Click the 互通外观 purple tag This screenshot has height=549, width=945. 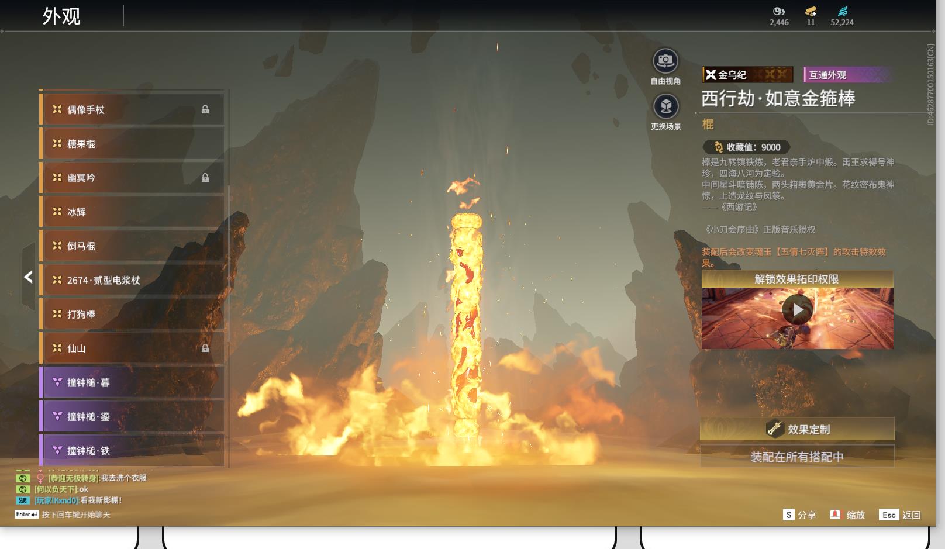[x=847, y=75]
